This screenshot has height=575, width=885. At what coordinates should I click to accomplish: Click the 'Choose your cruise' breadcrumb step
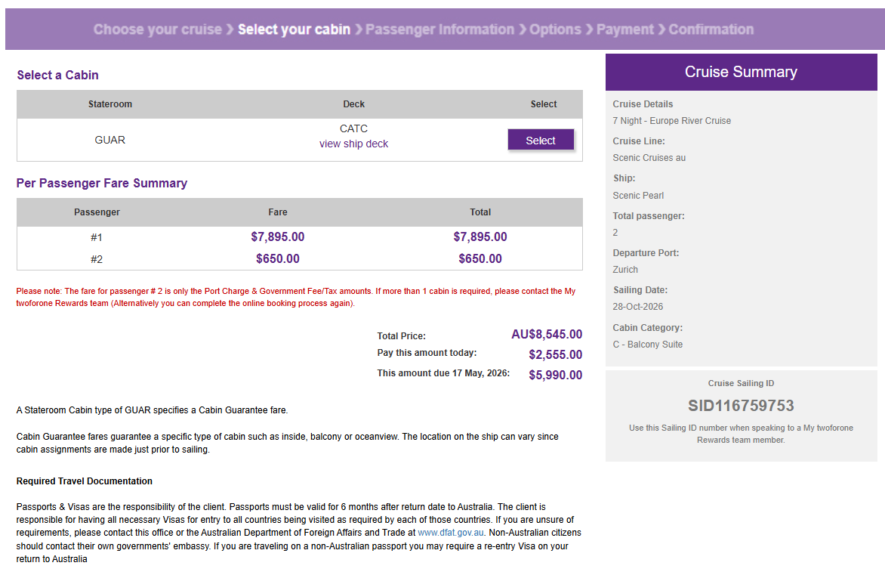[x=157, y=29]
